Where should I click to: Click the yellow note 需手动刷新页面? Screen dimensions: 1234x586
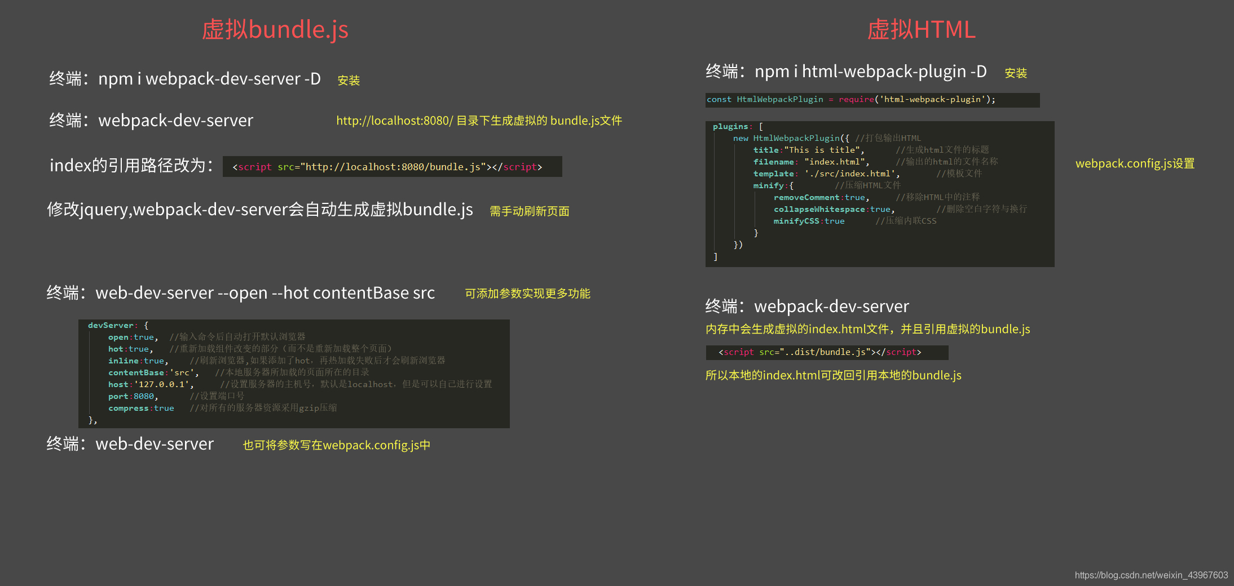[529, 211]
